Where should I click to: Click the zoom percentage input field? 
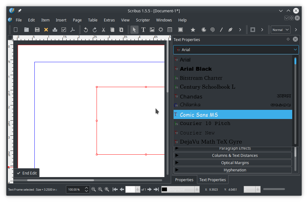click(74, 189)
